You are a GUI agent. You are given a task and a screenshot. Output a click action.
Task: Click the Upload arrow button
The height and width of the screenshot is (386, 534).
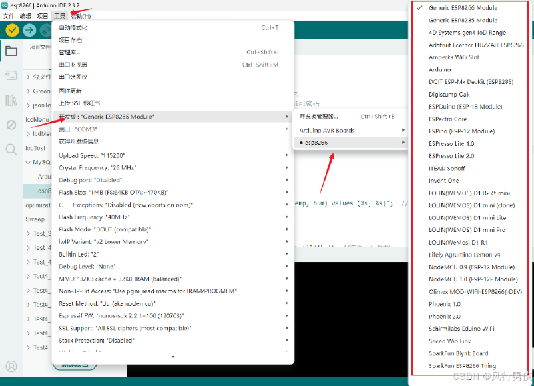point(29,30)
